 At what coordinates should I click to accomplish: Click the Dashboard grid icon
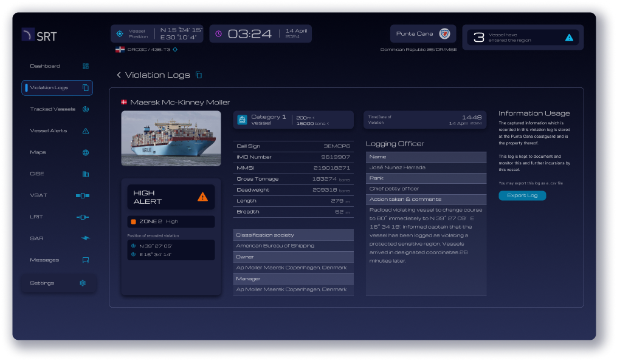[86, 66]
